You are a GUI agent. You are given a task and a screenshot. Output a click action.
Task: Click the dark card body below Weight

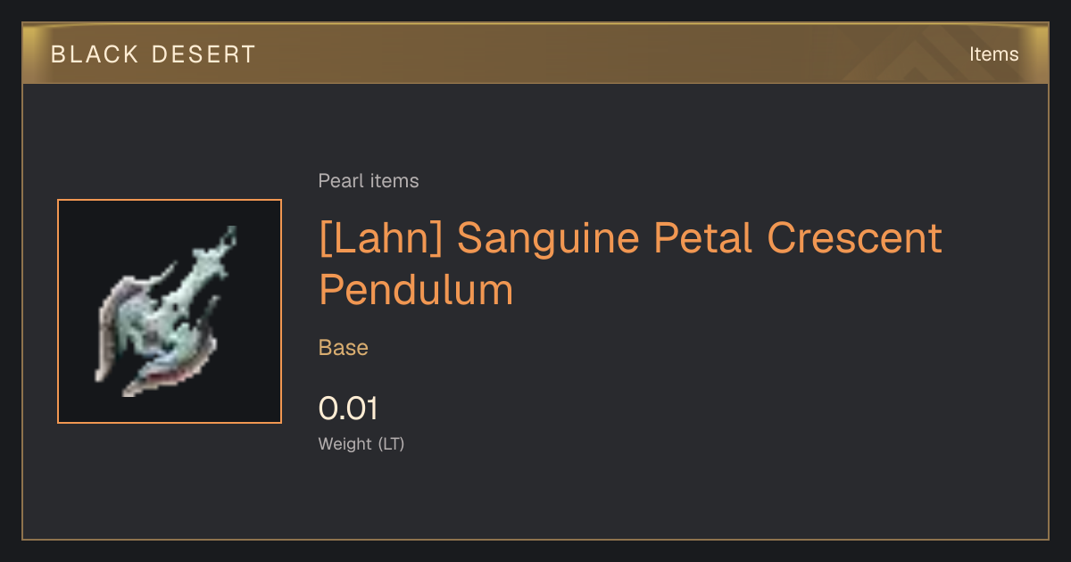pyautogui.click(x=535, y=495)
